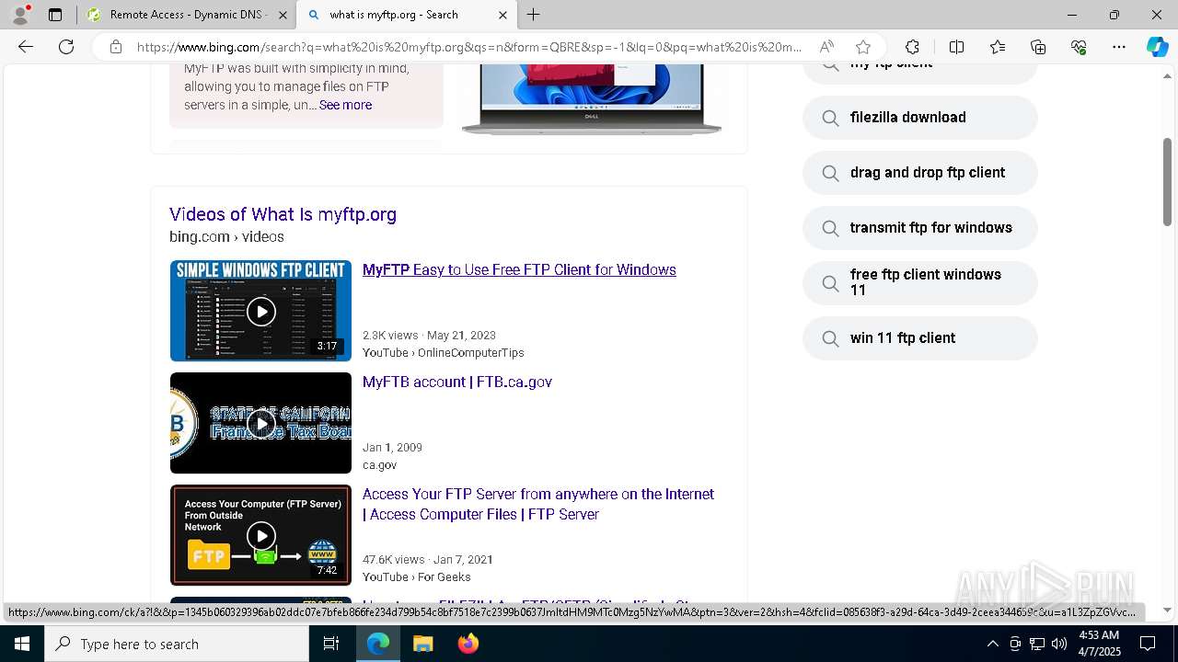The width and height of the screenshot is (1178, 662).
Task: Open the Extensions puzzle icon
Action: click(912, 47)
